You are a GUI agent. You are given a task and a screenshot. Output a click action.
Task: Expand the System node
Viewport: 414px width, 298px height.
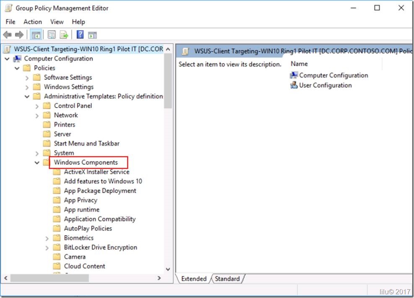37,153
